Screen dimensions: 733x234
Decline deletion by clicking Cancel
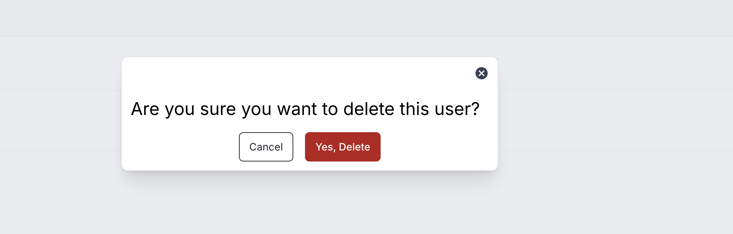(266, 146)
